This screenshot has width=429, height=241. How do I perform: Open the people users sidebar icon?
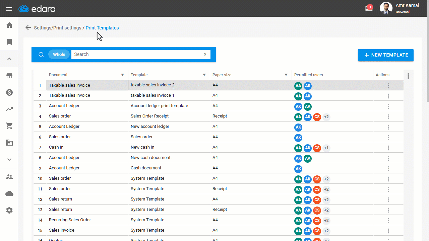(x=9, y=177)
